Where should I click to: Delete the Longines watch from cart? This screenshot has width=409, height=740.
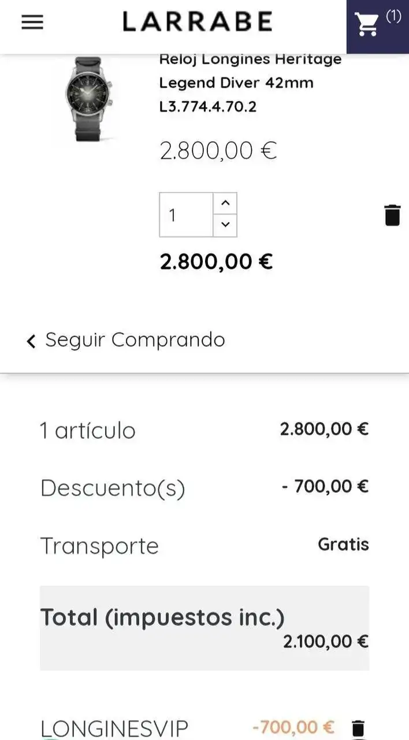(x=392, y=215)
